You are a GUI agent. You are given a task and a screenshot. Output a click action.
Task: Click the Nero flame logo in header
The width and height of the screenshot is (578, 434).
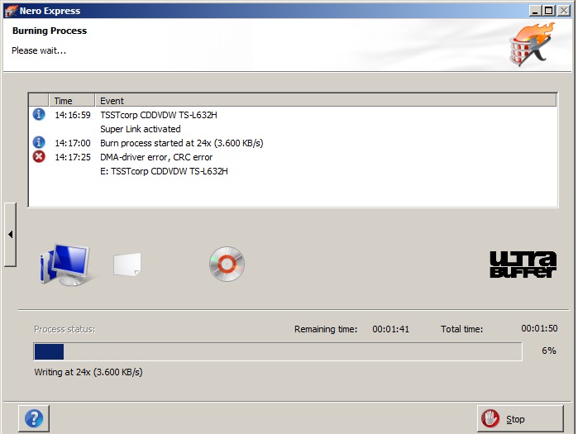click(x=530, y=45)
